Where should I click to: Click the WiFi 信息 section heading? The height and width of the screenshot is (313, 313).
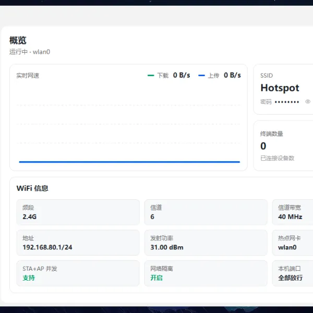coord(32,188)
